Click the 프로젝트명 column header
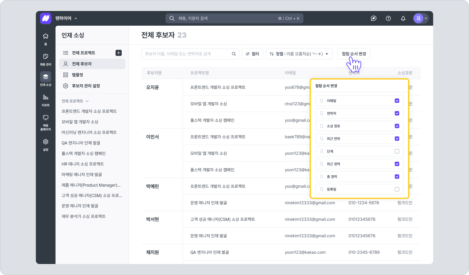The image size is (469, 275). pos(200,73)
